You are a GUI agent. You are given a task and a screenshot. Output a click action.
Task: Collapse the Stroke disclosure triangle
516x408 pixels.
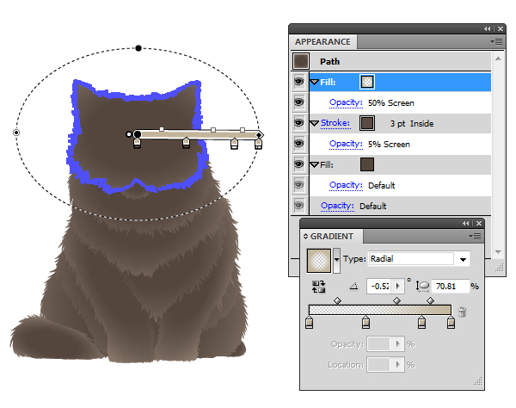pos(315,123)
